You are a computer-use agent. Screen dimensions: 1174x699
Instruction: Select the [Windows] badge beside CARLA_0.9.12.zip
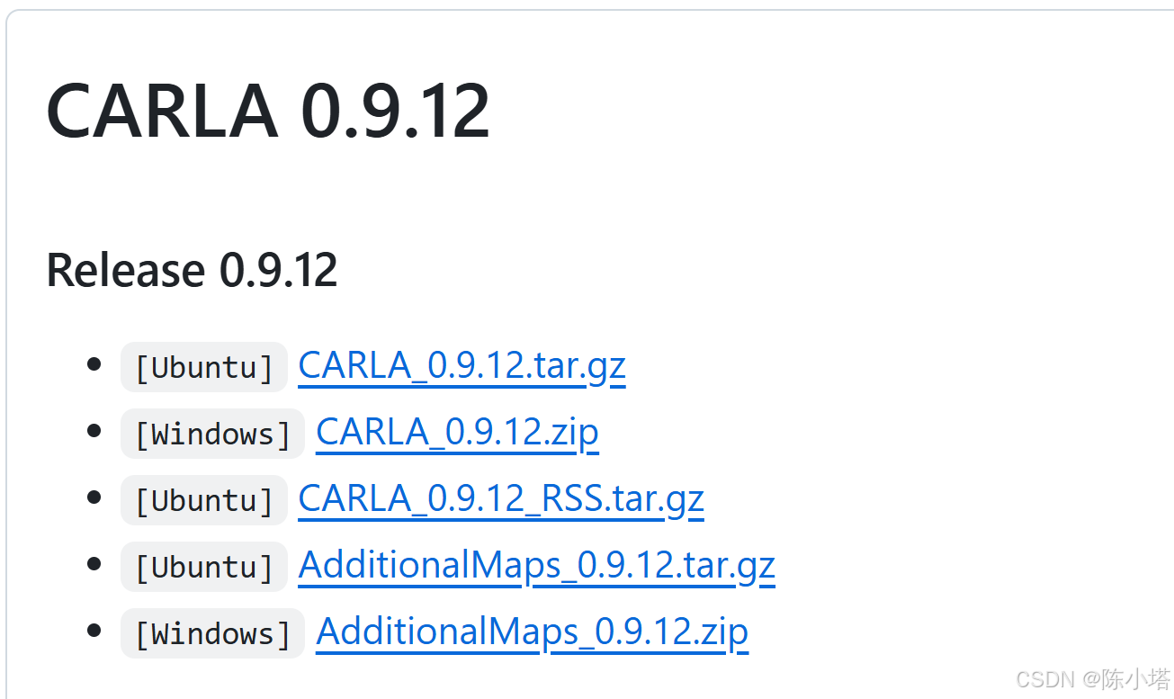[212, 433]
